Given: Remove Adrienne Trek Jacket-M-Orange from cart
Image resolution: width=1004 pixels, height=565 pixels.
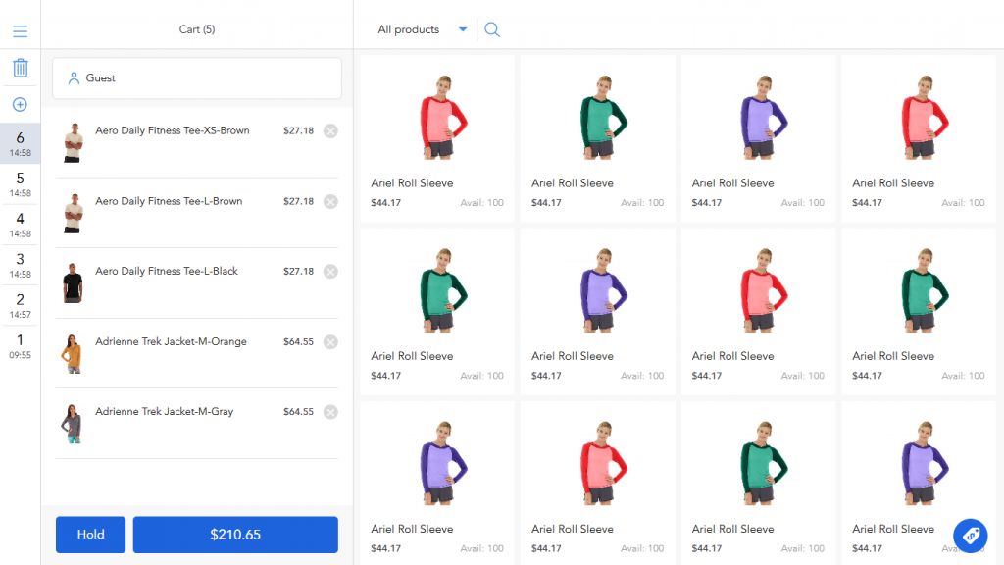Looking at the screenshot, I should point(330,342).
